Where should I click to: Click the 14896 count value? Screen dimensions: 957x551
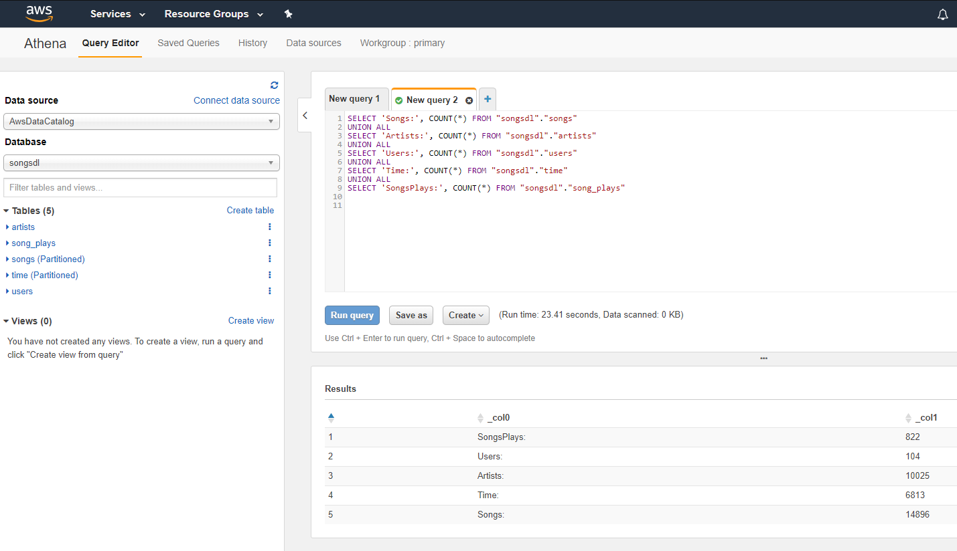[x=917, y=514]
